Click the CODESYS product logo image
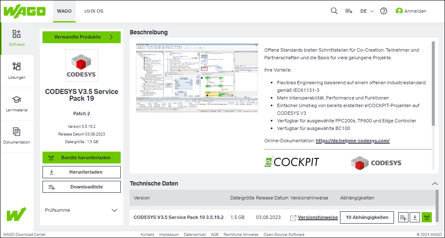Screen dimensions: 445x238 [x=82, y=66]
